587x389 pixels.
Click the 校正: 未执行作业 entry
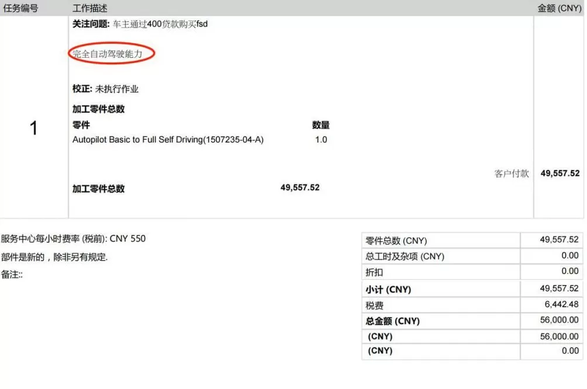[x=103, y=89]
